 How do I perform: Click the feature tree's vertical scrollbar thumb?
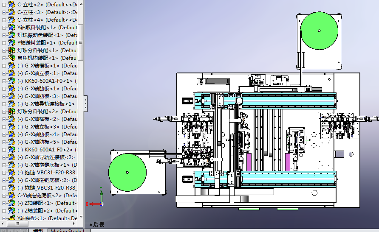pyautogui.click(x=81, y=42)
